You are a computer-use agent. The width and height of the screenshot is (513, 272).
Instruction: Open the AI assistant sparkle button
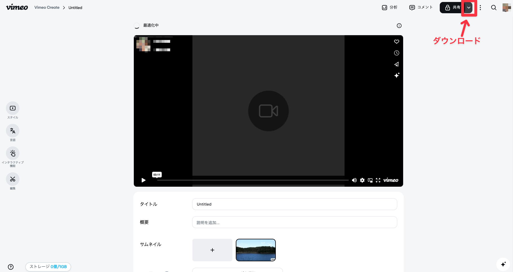pyautogui.click(x=503, y=264)
